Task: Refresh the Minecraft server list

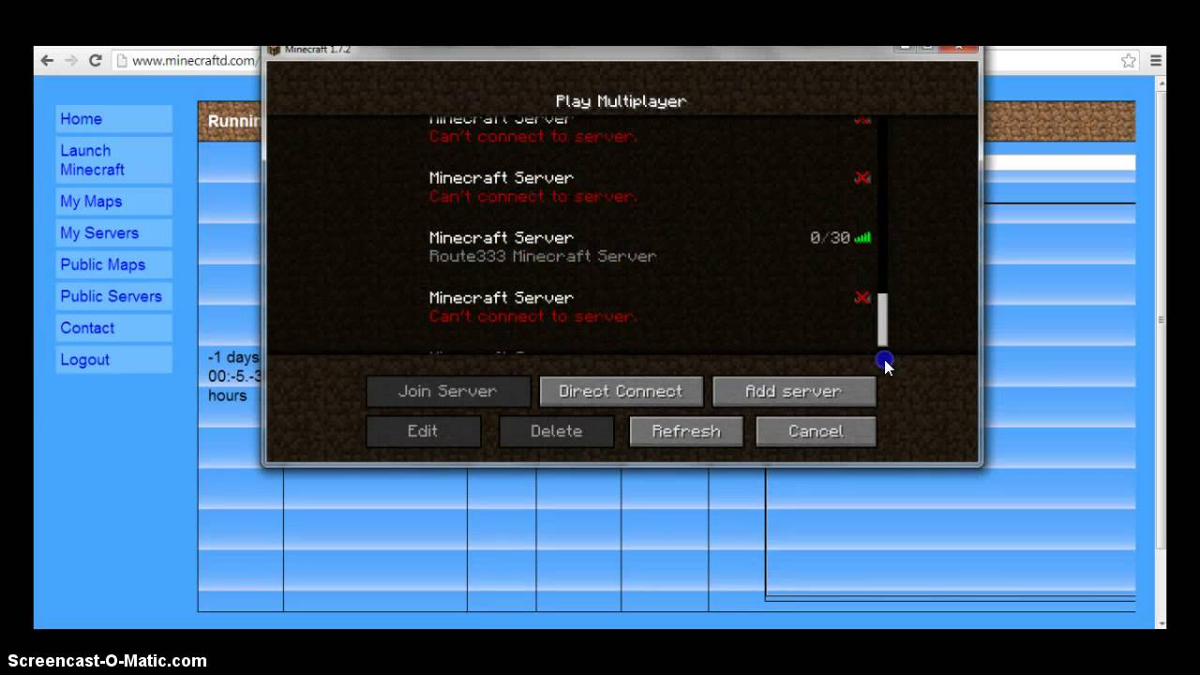Action: [x=686, y=431]
